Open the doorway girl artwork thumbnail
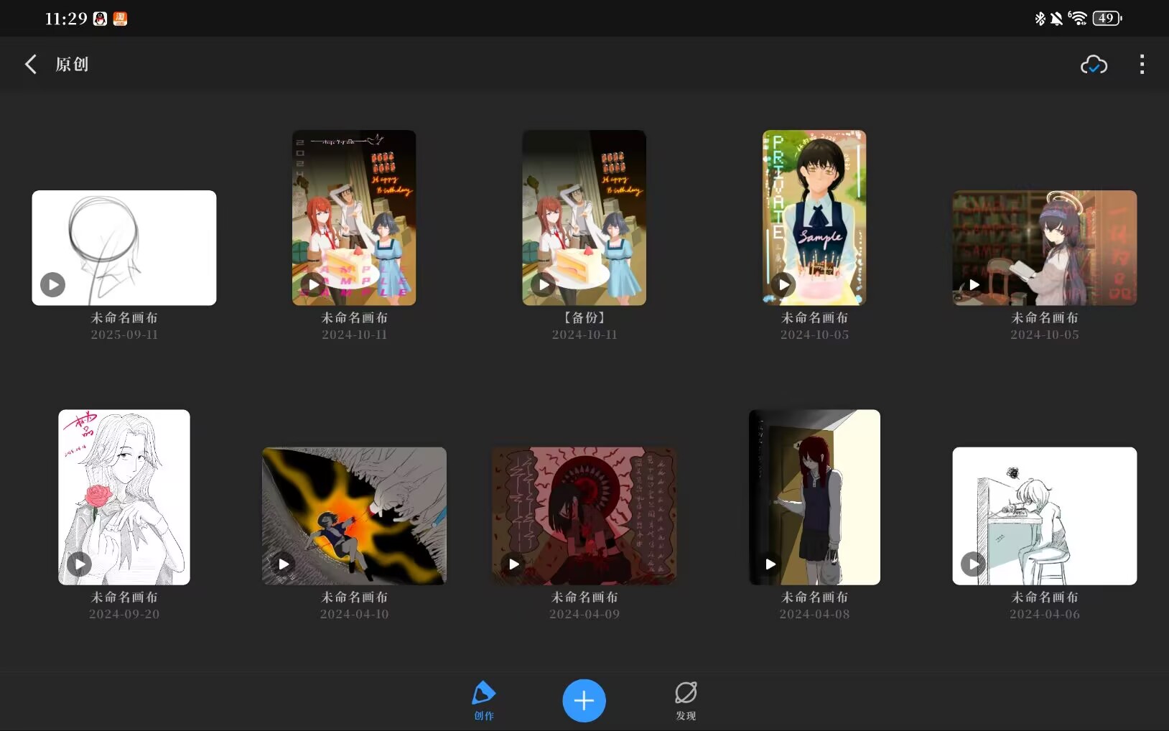Viewport: 1169px width, 731px height. click(814, 497)
